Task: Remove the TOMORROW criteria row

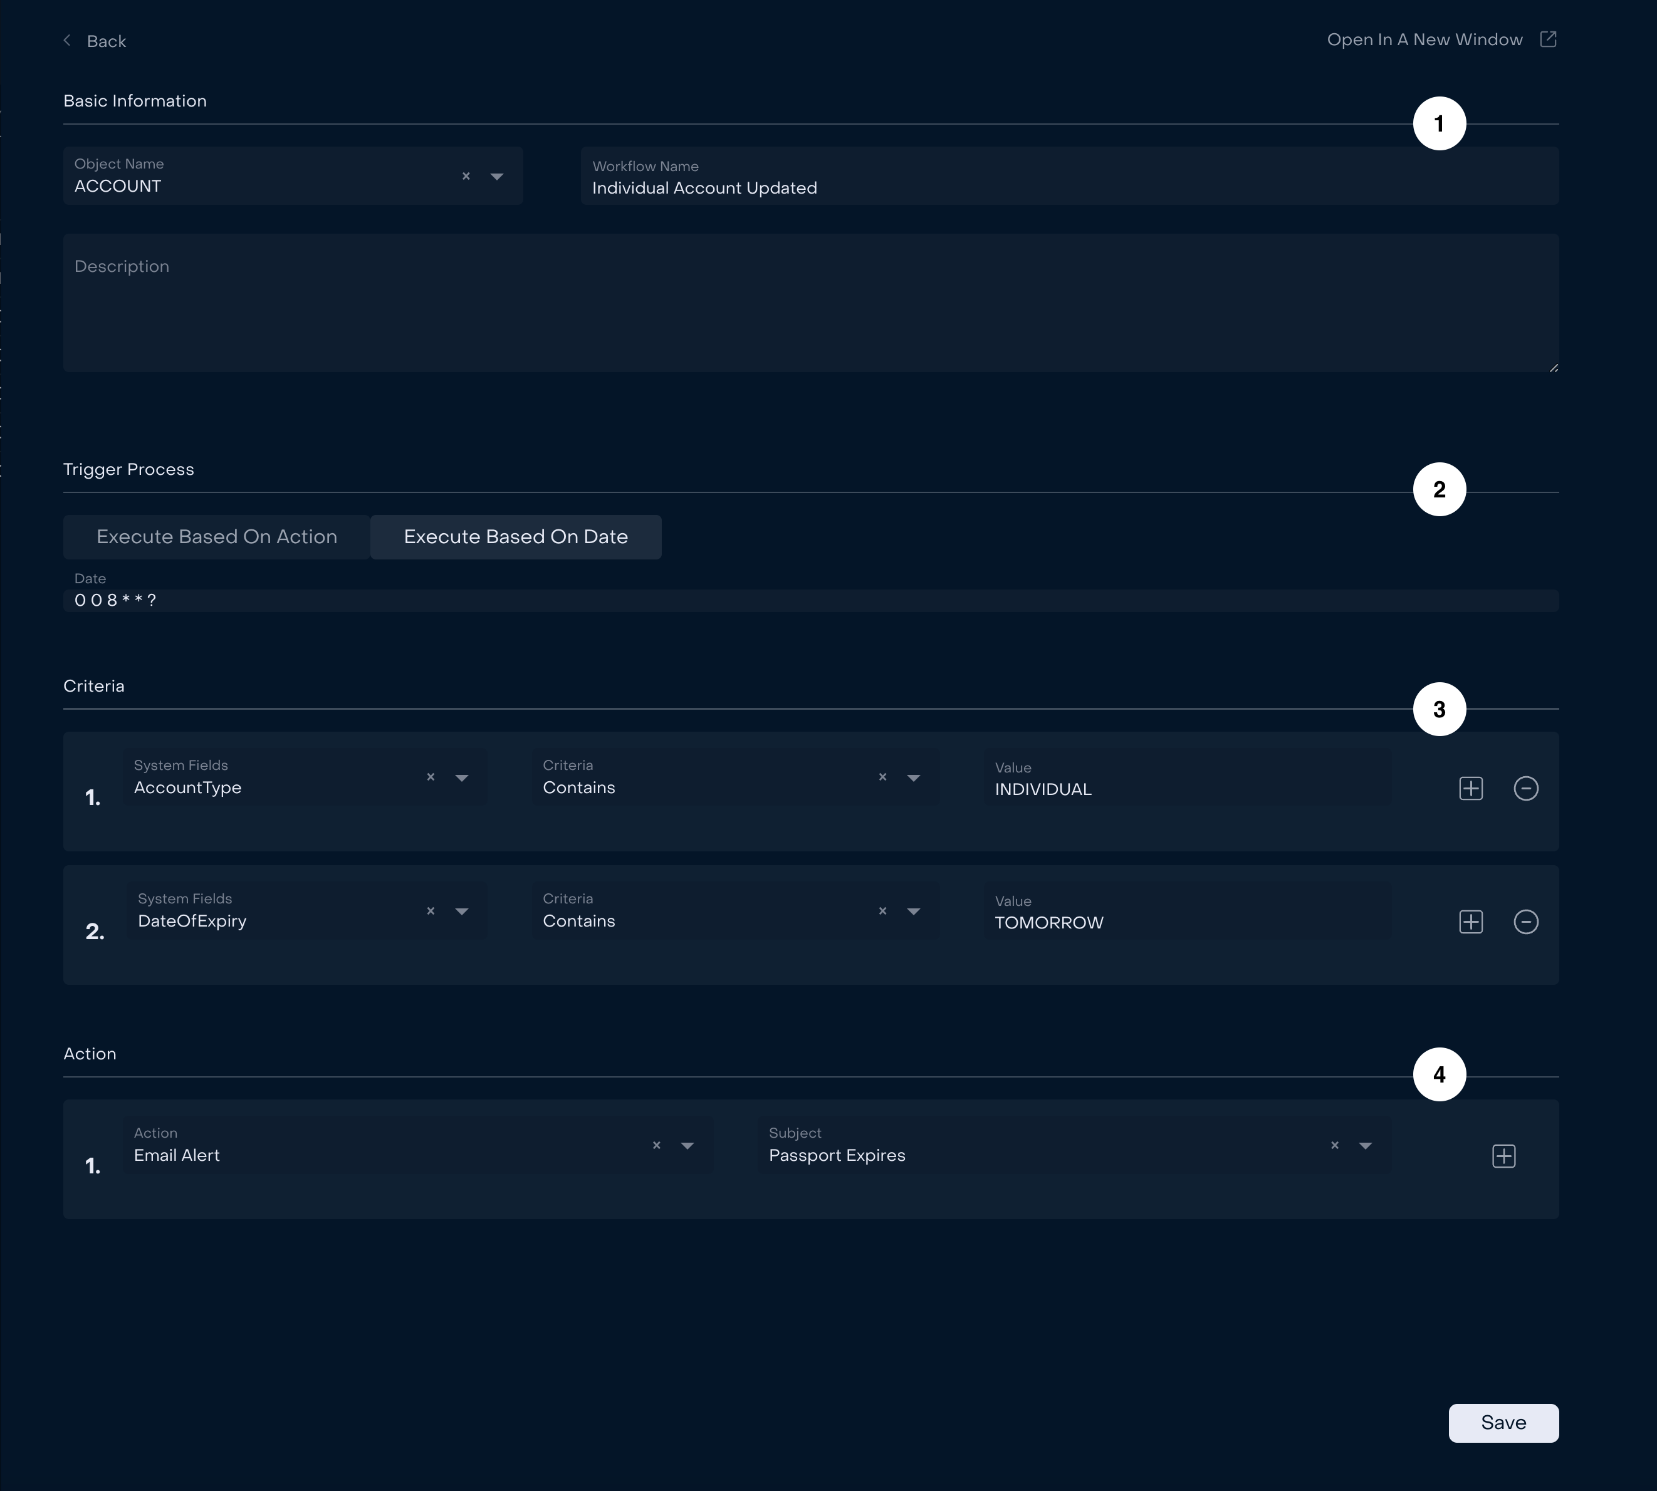Action: coord(1526,922)
